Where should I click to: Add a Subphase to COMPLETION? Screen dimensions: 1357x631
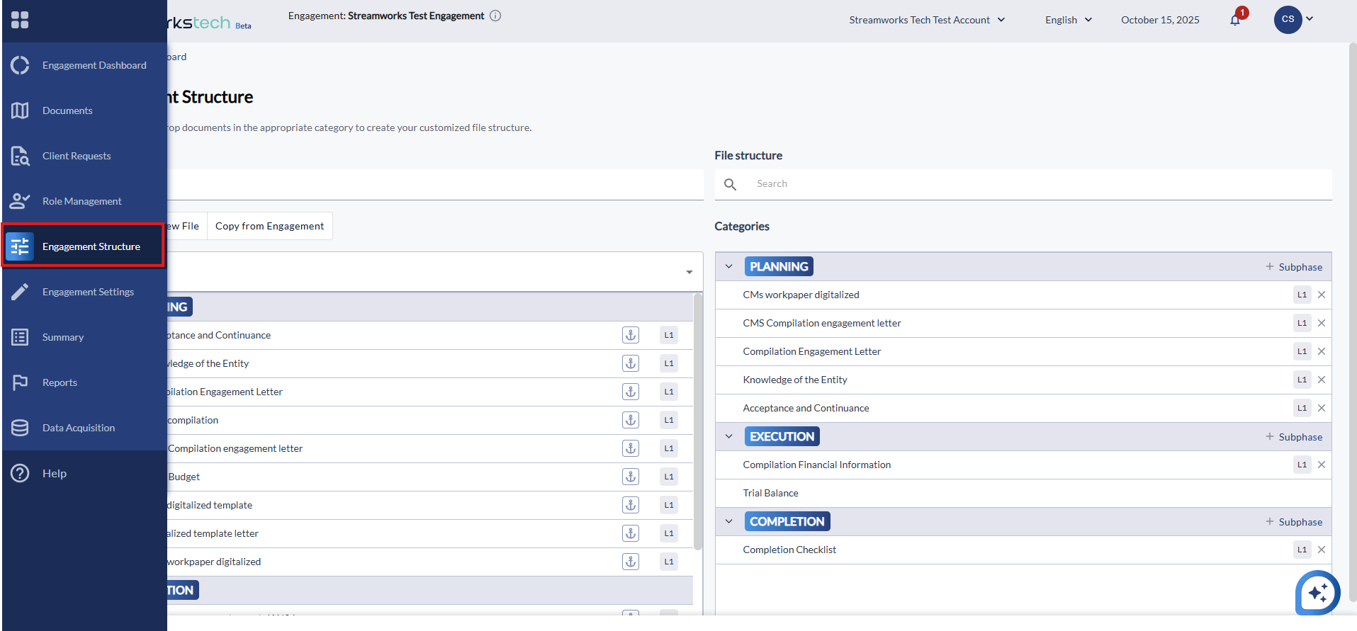click(1294, 522)
